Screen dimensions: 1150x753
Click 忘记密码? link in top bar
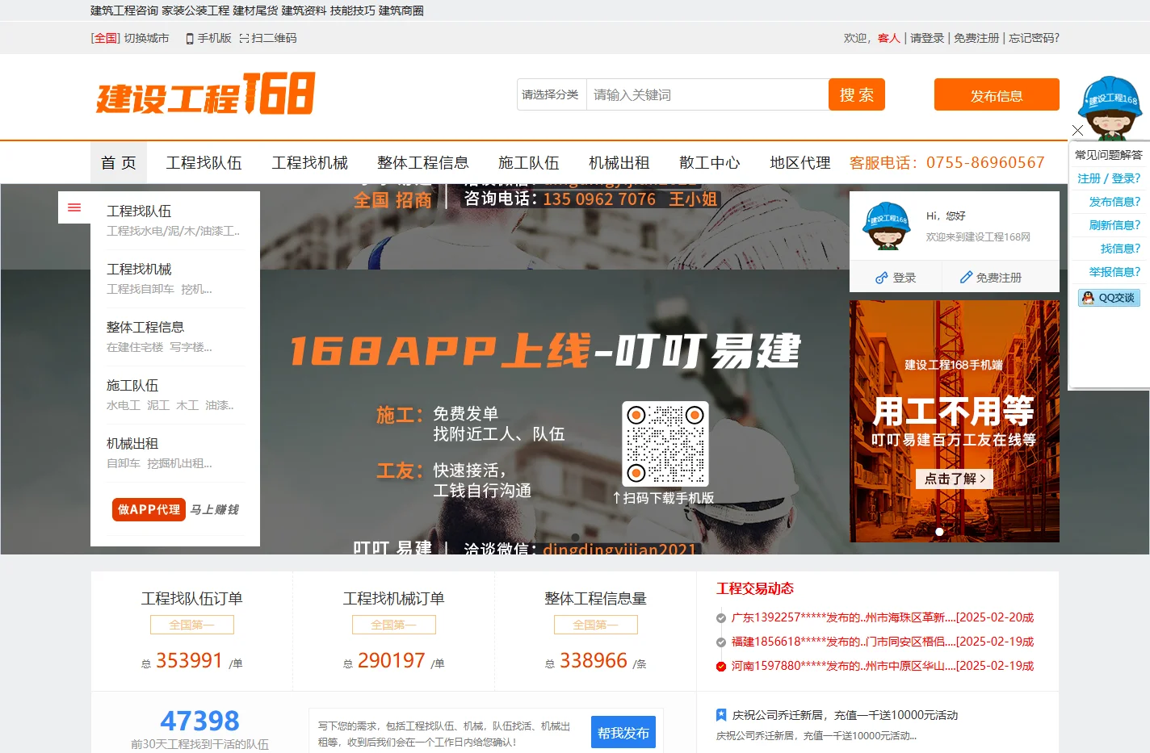pos(1034,39)
